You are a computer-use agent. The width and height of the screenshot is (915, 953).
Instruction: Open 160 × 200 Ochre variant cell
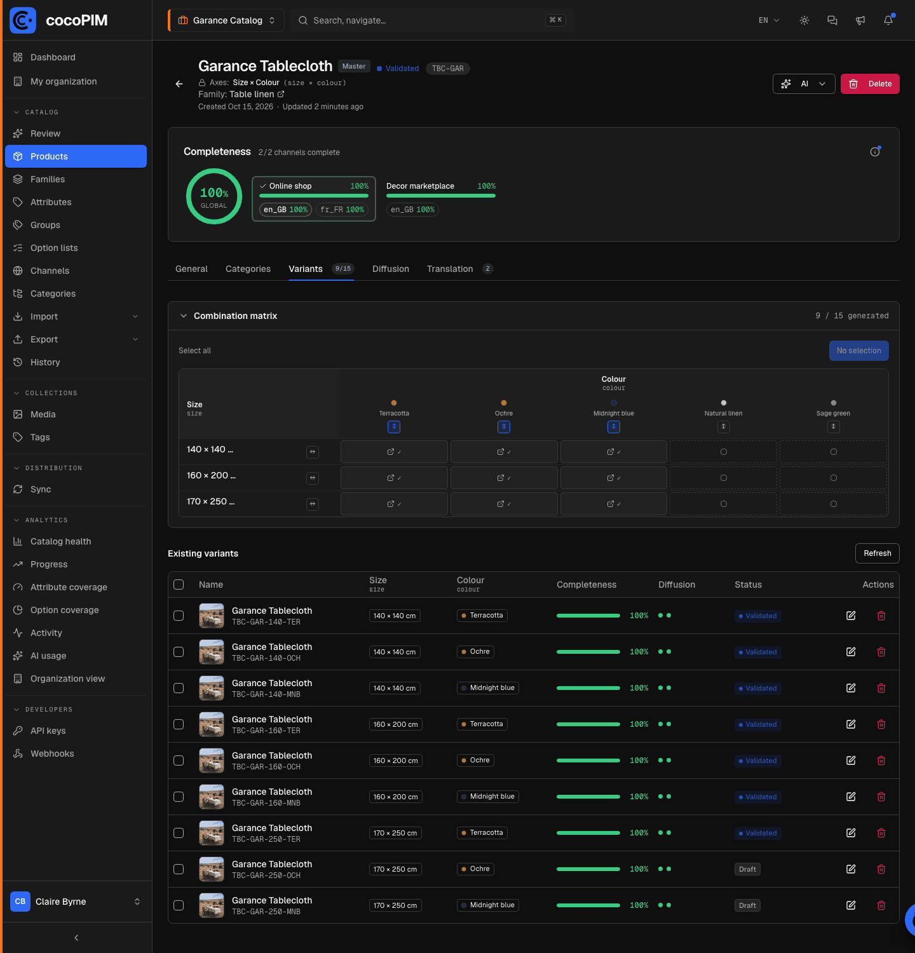tap(504, 478)
